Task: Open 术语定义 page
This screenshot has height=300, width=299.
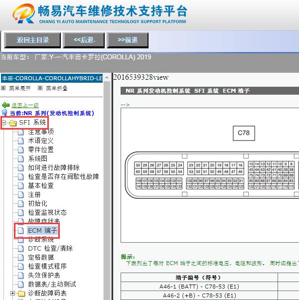Action: coord(41,141)
